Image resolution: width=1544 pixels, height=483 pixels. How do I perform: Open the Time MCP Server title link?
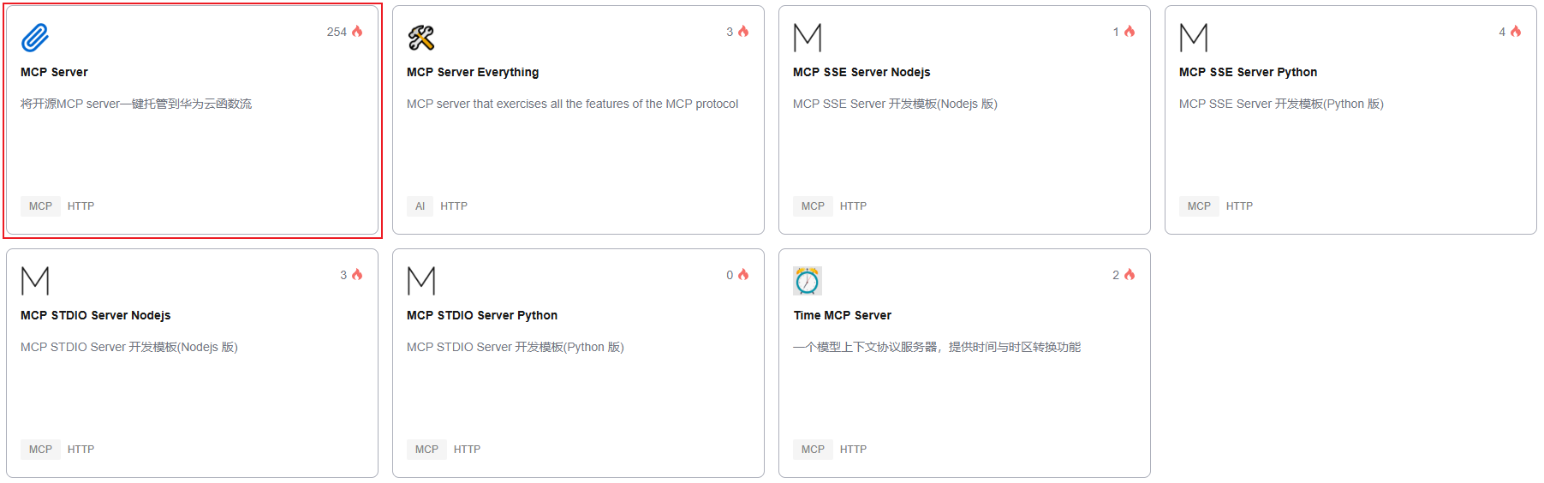[843, 315]
